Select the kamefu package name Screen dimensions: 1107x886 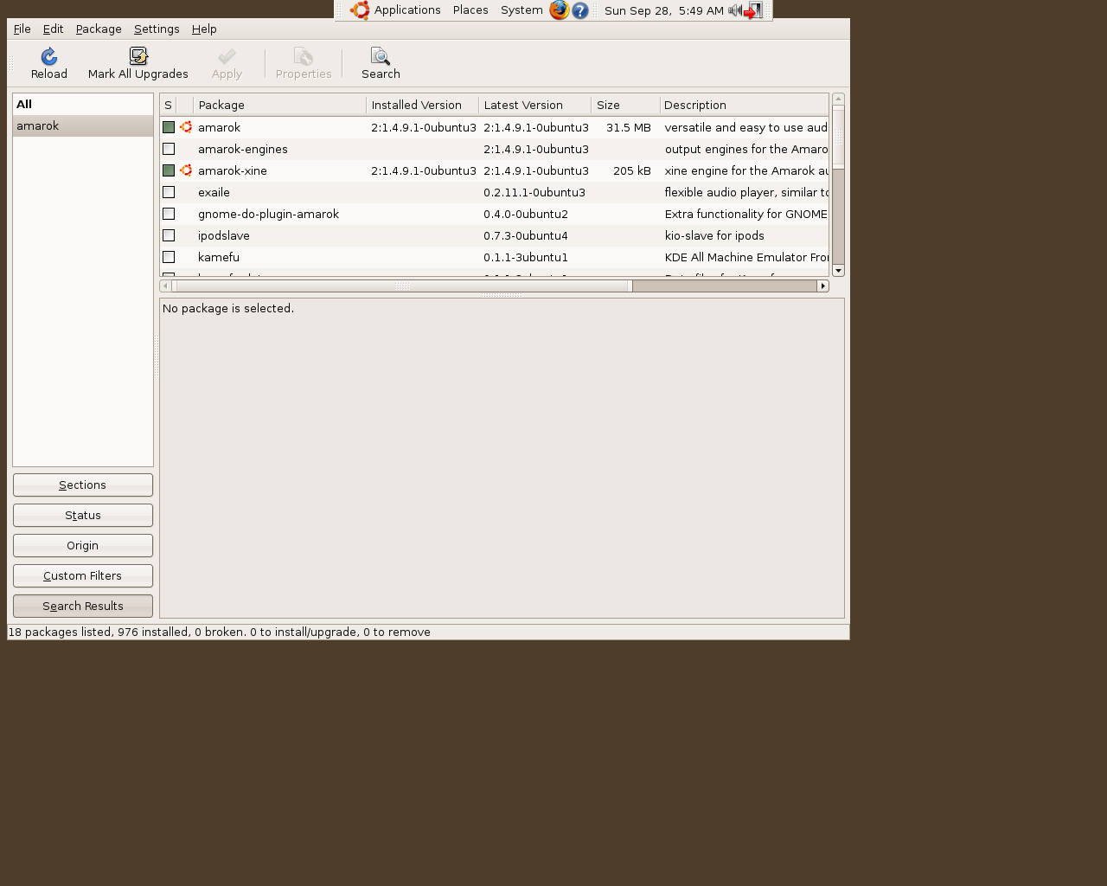point(219,257)
